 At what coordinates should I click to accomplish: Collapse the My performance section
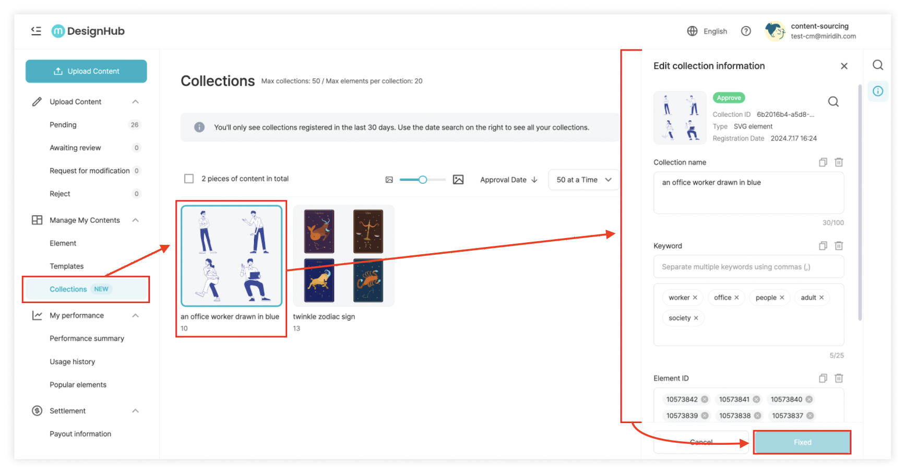(x=136, y=315)
